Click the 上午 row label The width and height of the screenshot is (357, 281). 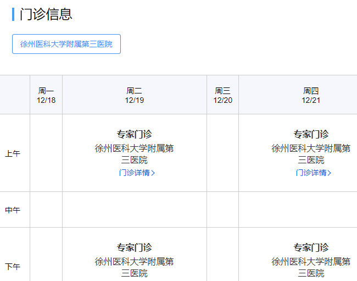tap(13, 153)
